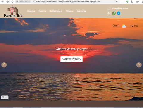
Task: Open the Оплата menu item
Action: [x=42, y=11]
